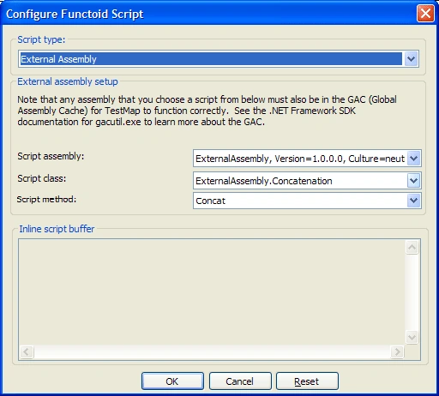Viewport: 439px width, 396px height.
Task: Open the Script class dropdown arrow
Action: point(413,181)
